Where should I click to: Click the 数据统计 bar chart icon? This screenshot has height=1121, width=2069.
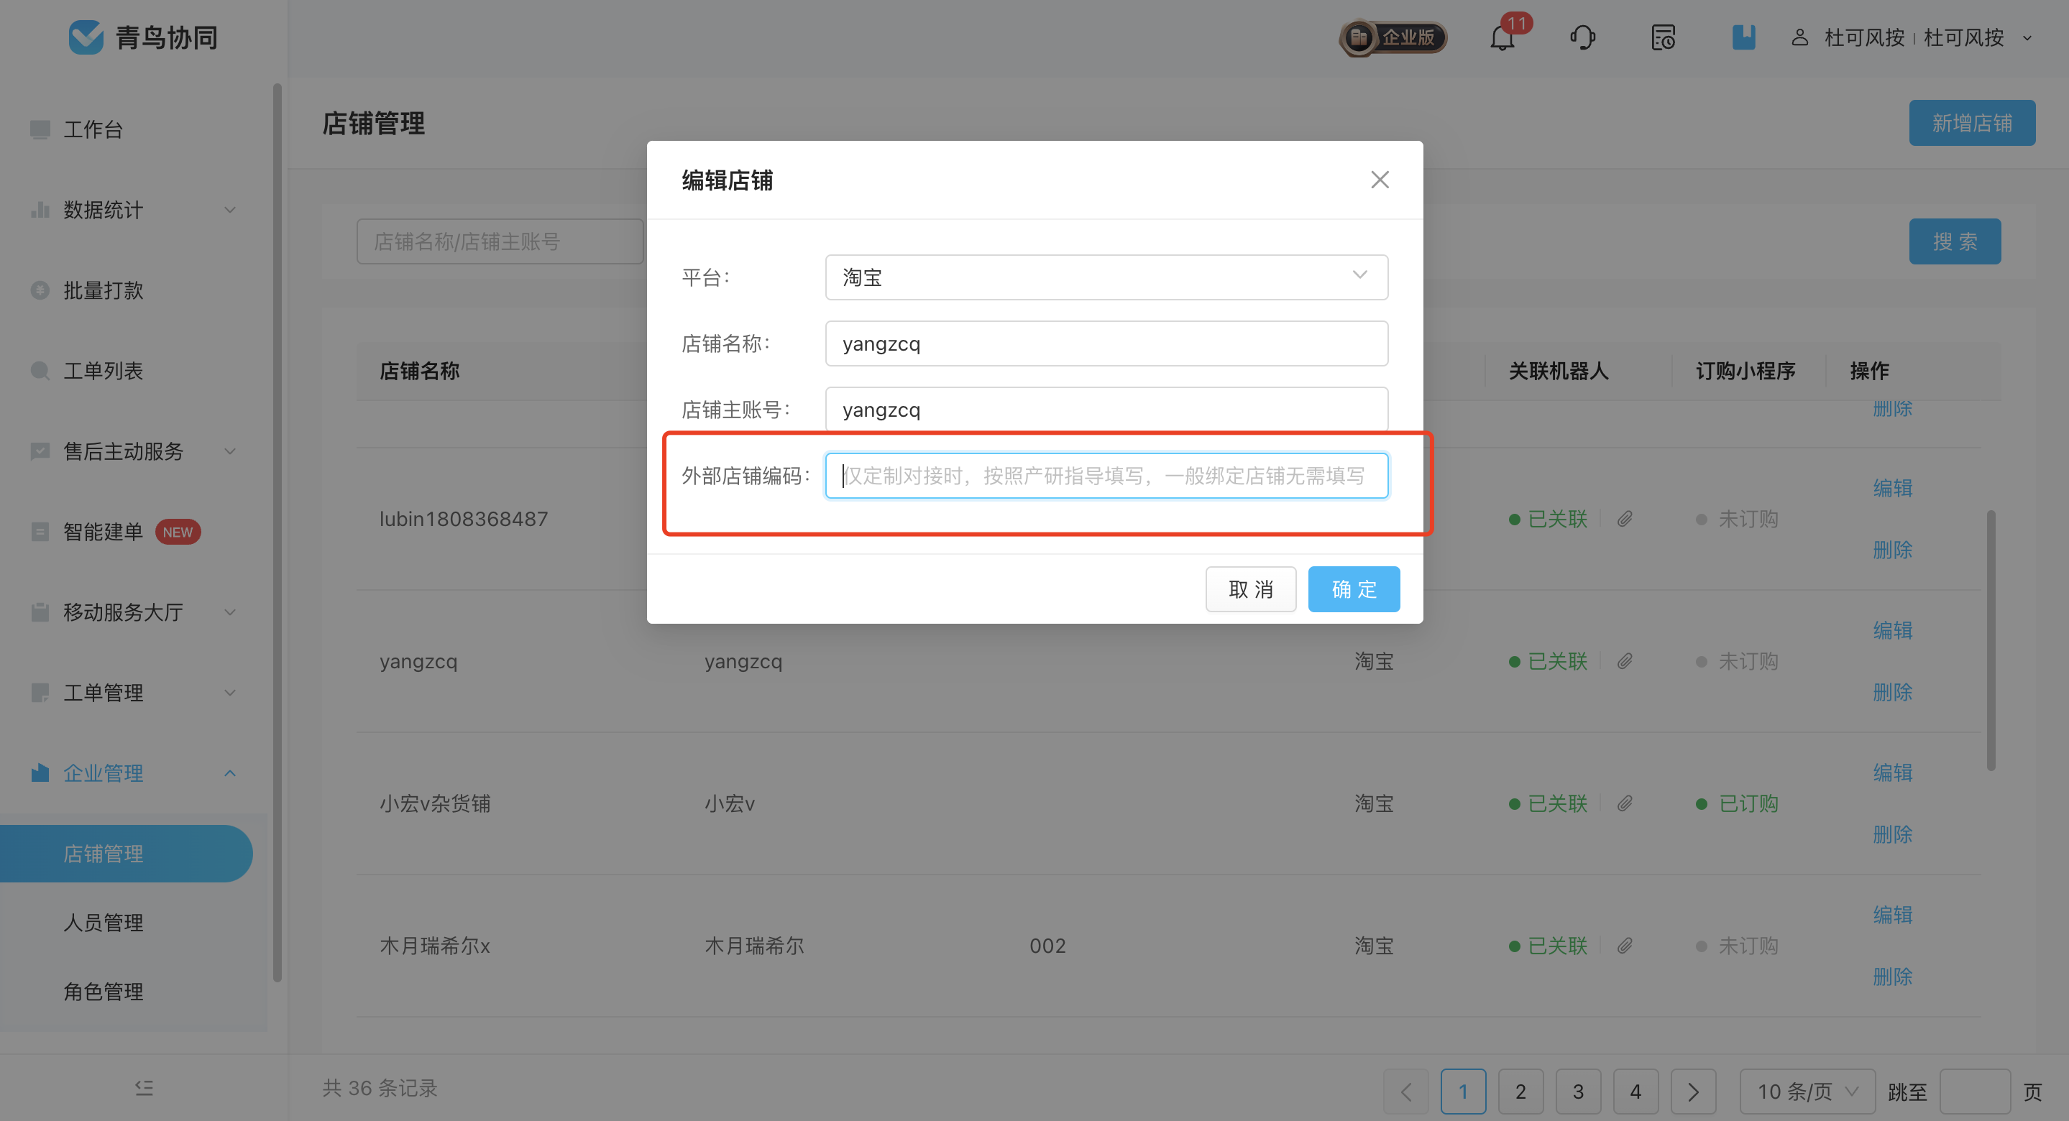(x=40, y=210)
